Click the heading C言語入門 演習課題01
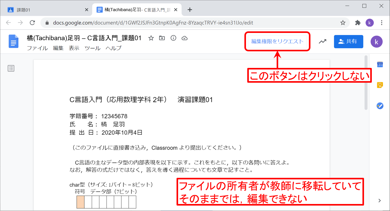The image size is (390, 211). (x=141, y=100)
